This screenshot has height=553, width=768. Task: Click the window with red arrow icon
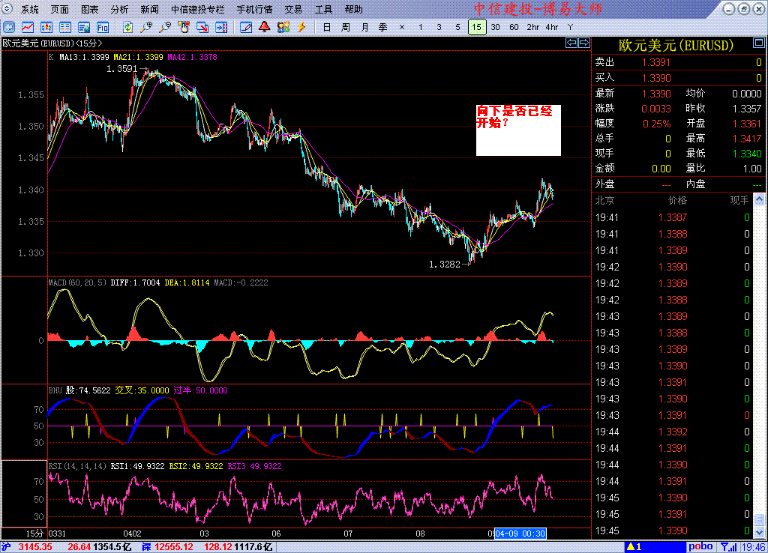click(x=202, y=28)
